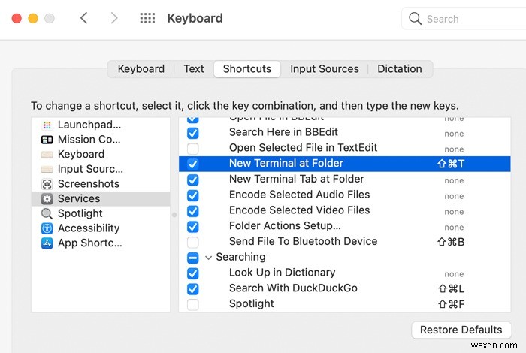
Task: Click the Search field
Action: tap(458, 18)
